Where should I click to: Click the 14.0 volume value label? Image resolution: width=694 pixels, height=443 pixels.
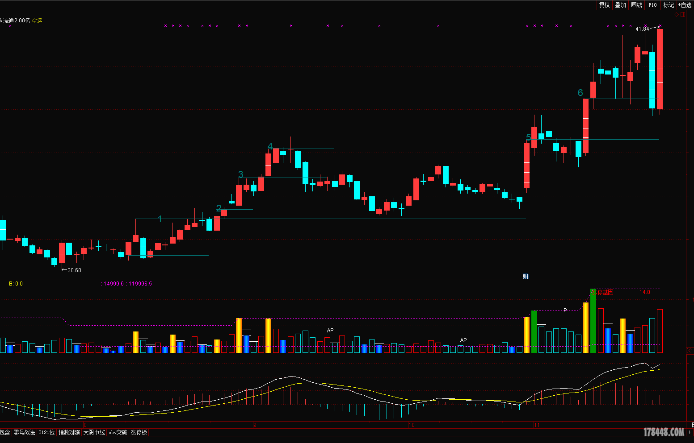click(644, 292)
